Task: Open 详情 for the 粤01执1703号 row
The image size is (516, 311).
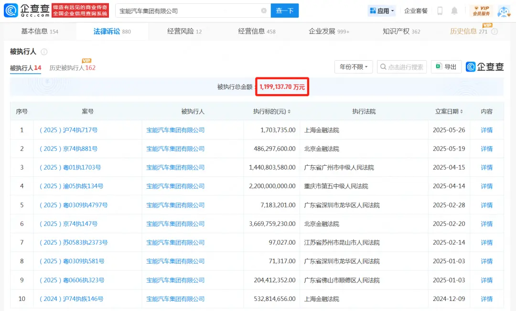Action: tap(487, 168)
